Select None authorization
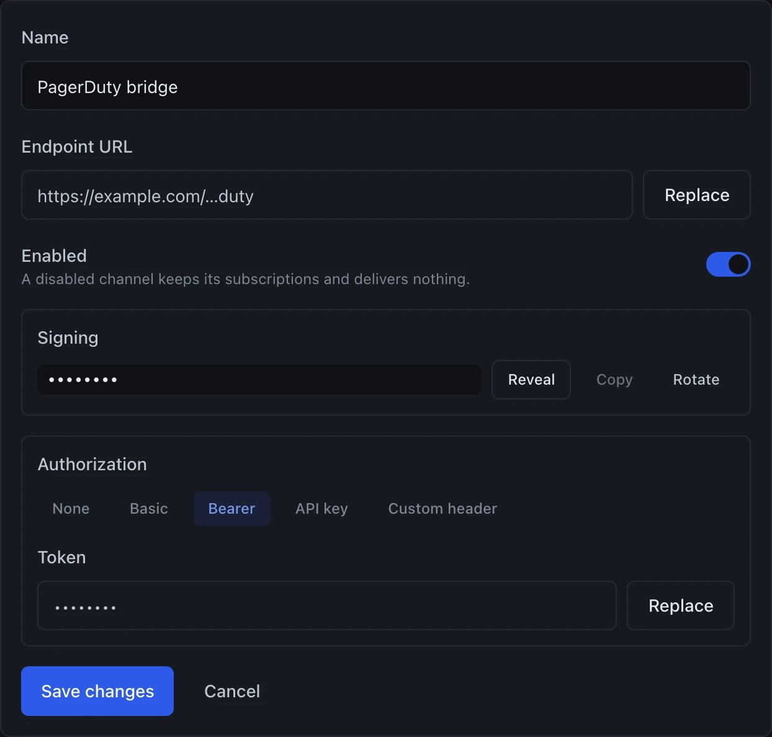Image resolution: width=772 pixels, height=737 pixels. [x=71, y=508]
